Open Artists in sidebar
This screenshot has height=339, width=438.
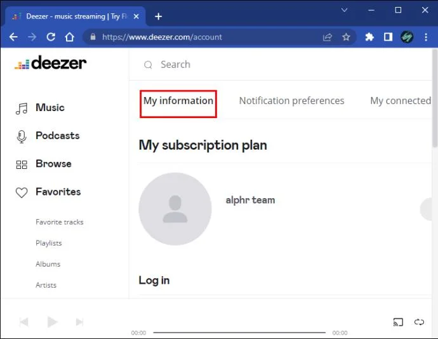(46, 285)
